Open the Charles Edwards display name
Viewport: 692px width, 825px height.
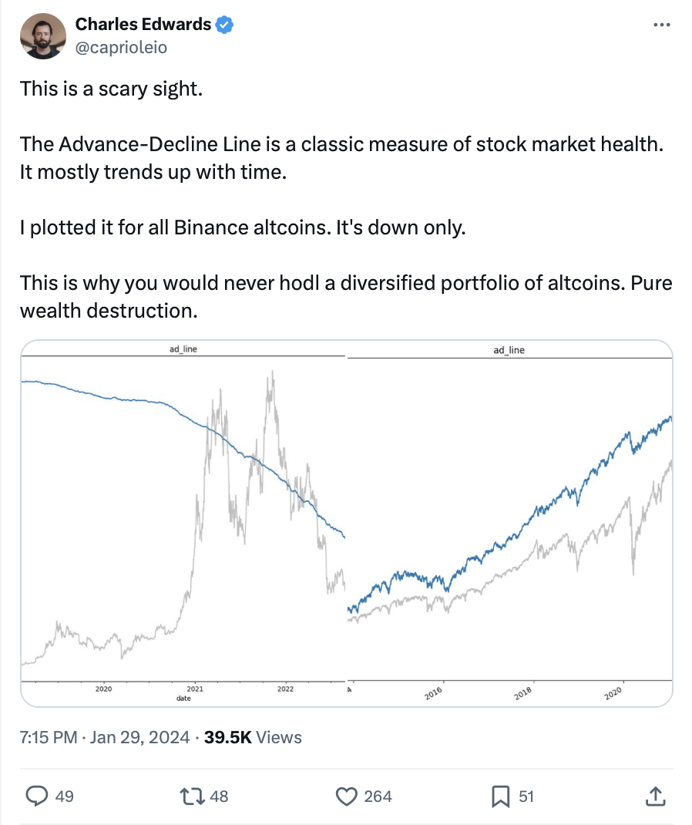tap(143, 24)
